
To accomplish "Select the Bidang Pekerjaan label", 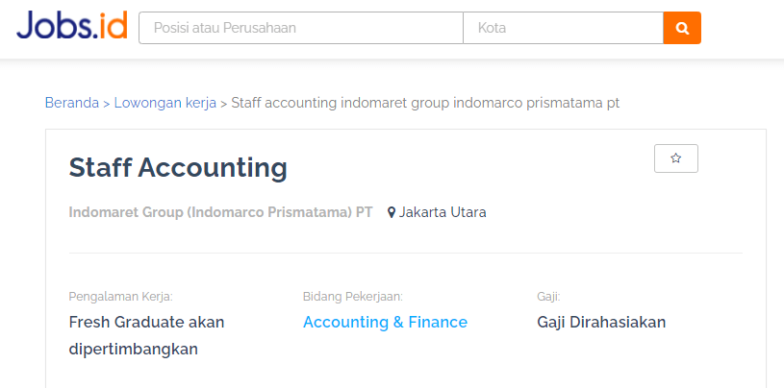I will click(353, 297).
